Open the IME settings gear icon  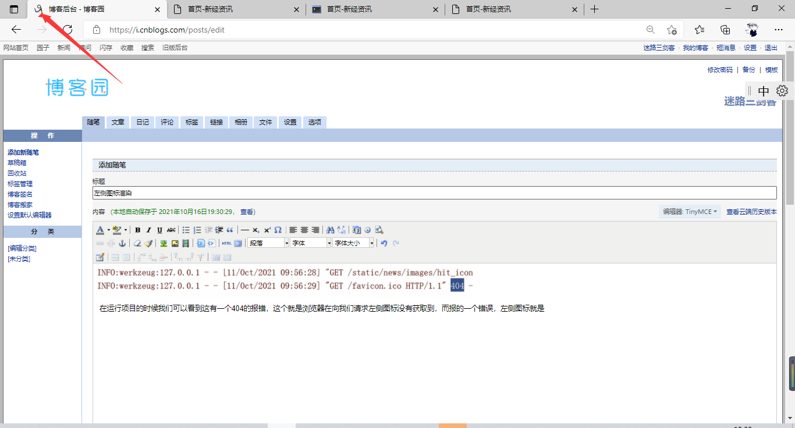[x=782, y=91]
